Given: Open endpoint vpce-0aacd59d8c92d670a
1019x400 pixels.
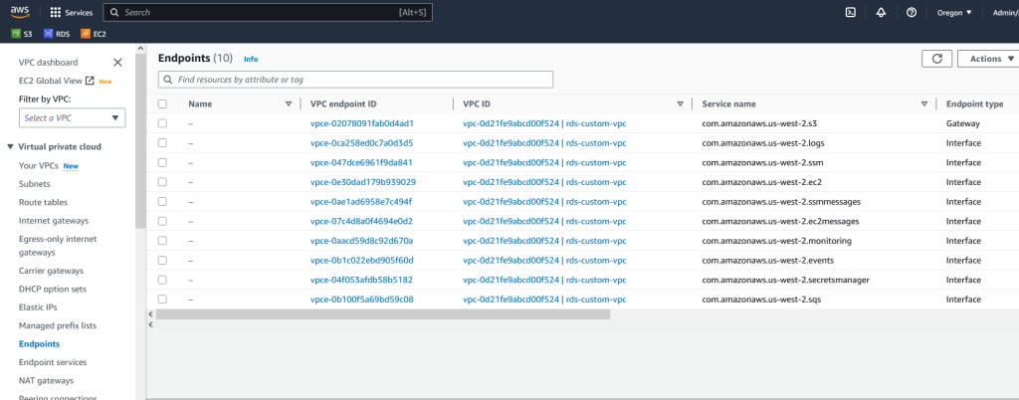Looking at the screenshot, I should [x=362, y=241].
